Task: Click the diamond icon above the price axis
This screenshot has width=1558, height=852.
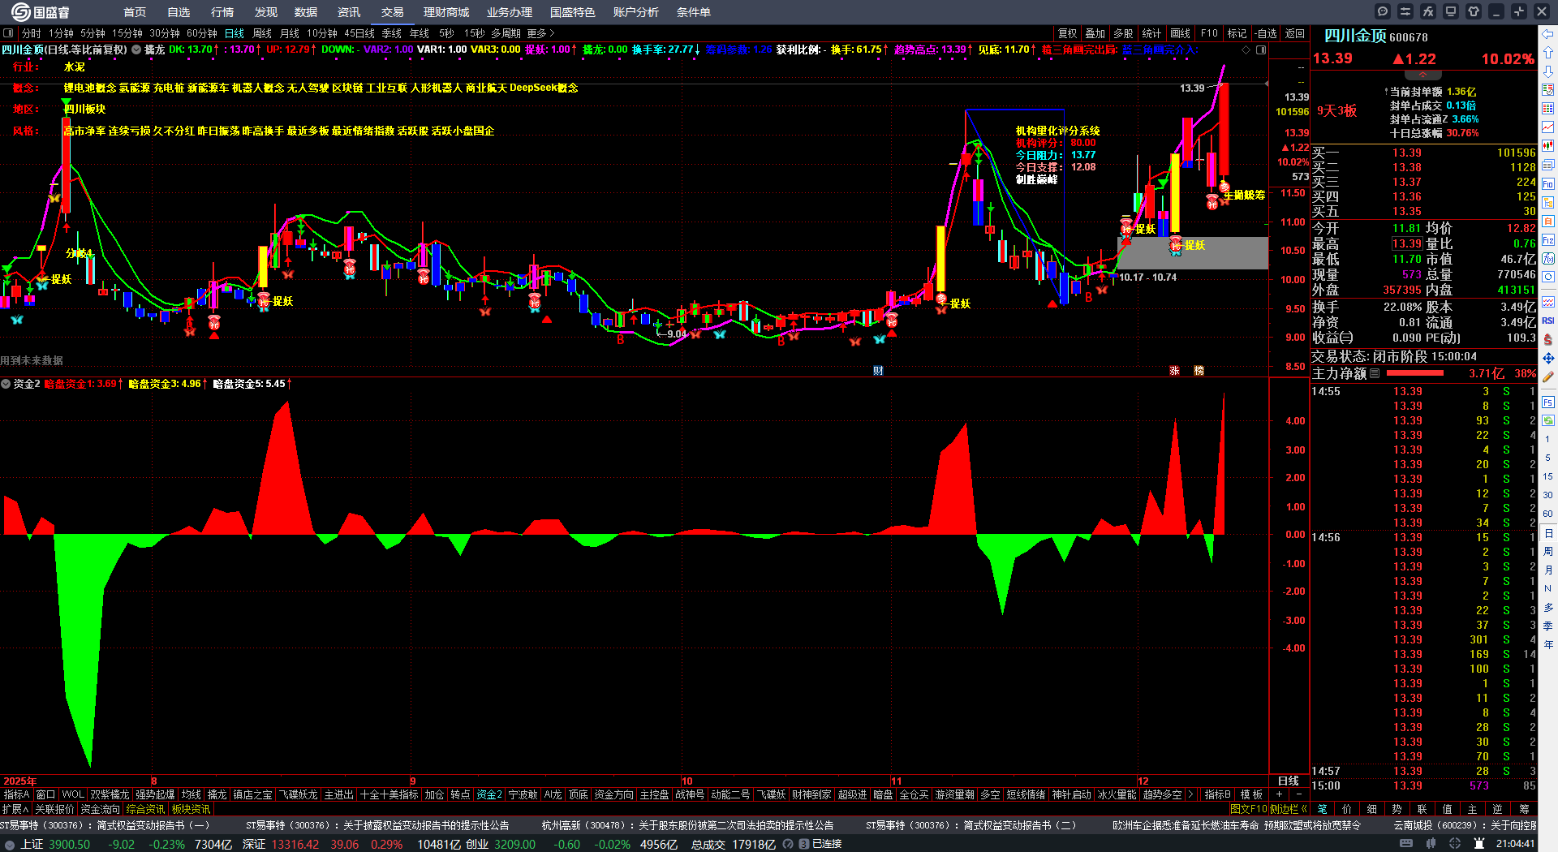Action: (1246, 49)
